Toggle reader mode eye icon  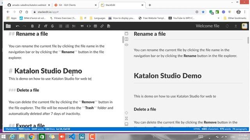127,45
